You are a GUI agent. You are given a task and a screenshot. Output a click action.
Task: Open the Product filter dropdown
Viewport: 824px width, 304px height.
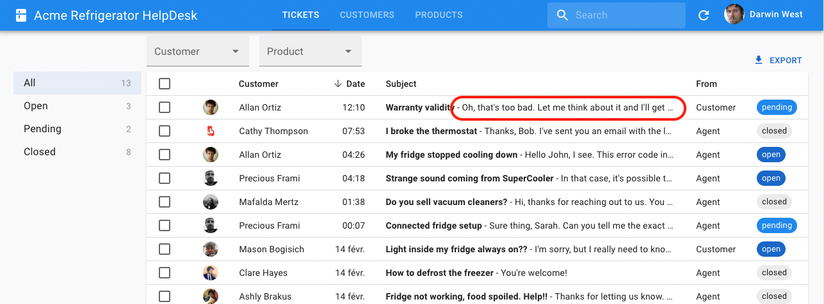click(310, 51)
